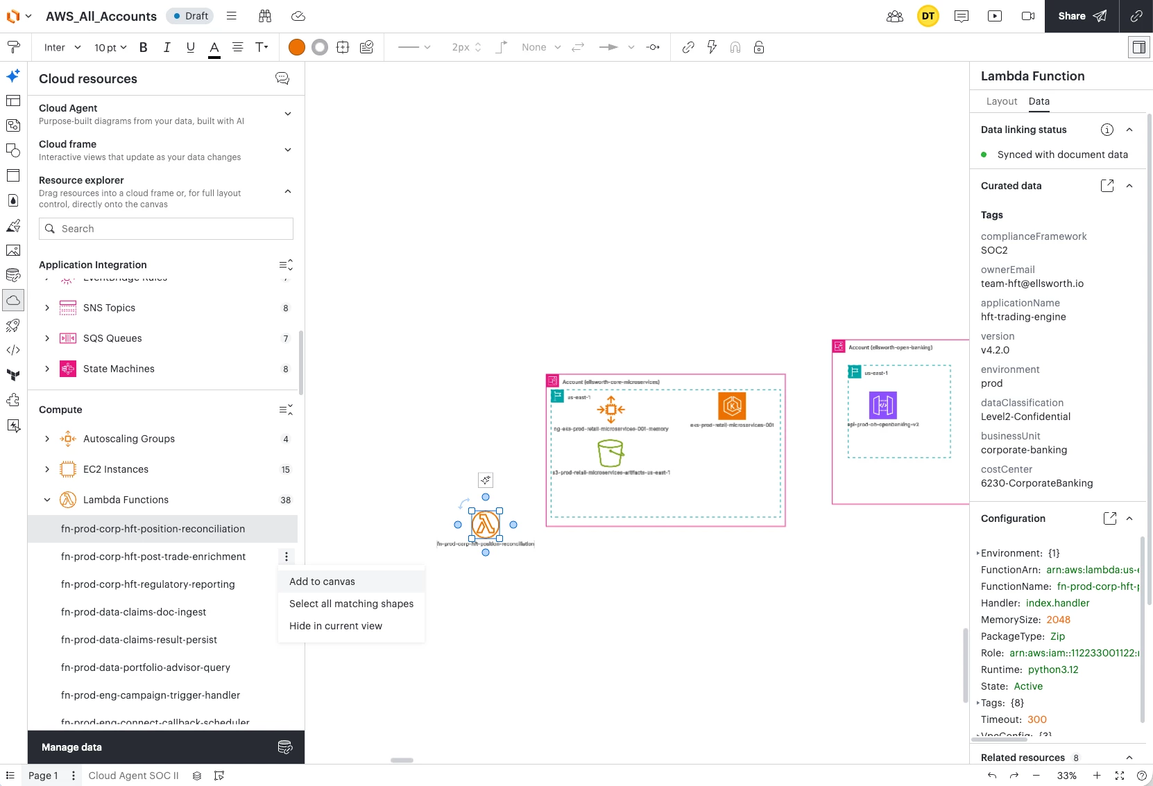Switch to the Data tab
The width and height of the screenshot is (1153, 786).
point(1039,101)
